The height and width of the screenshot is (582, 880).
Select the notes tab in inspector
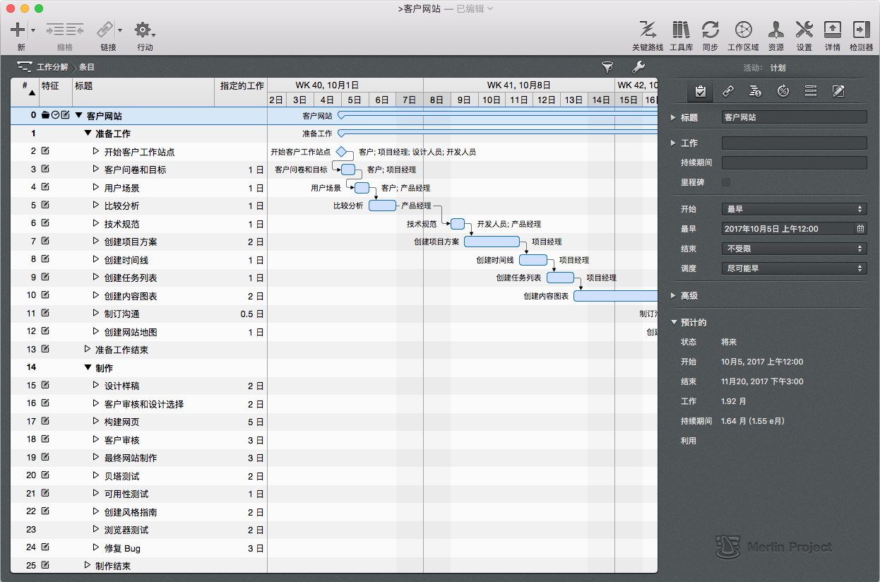click(838, 91)
